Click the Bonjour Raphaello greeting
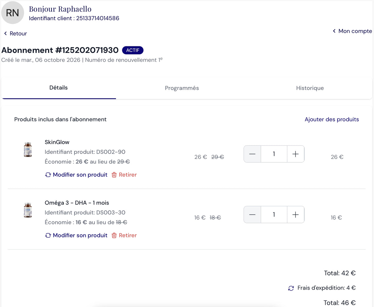Screen dimensions: 374x307 (x=60, y=9)
